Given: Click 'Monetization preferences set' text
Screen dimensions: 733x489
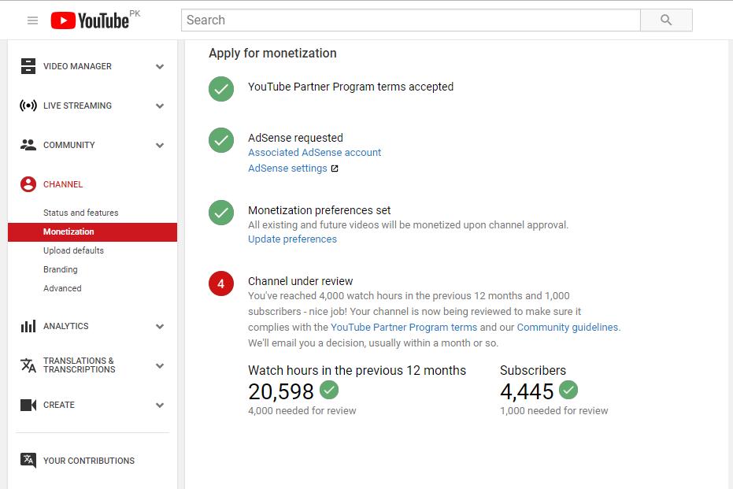Looking at the screenshot, I should (x=320, y=210).
